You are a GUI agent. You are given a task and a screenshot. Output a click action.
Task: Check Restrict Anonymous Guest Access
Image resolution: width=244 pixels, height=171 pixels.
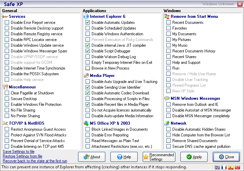[x=7, y=129]
